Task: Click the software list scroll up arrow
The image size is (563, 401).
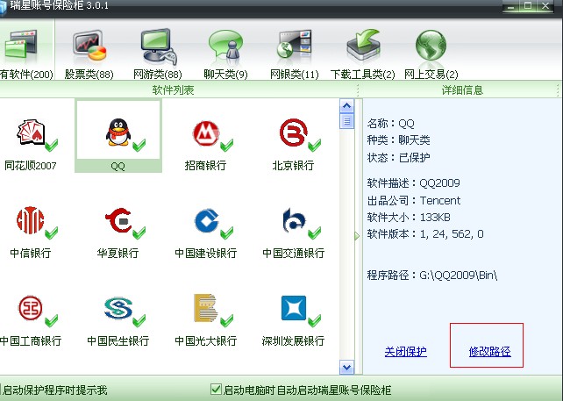Action: (x=347, y=105)
